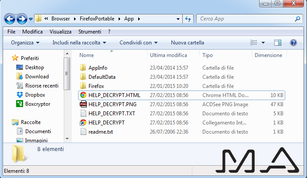Open the Visualizza menu
307x178 pixels.
click(60, 32)
